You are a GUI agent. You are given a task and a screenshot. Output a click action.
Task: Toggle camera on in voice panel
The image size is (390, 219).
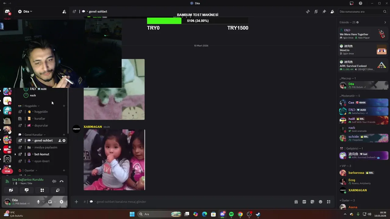click(11, 190)
